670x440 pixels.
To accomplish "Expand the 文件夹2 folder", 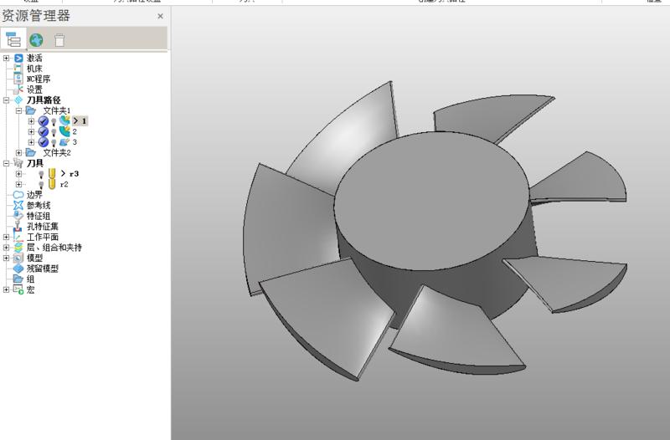I will (18, 152).
